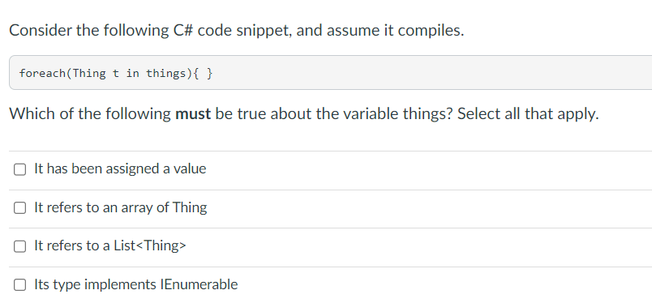Click the bold word 'must' in the question
The width and height of the screenshot is (652, 303).
193,113
